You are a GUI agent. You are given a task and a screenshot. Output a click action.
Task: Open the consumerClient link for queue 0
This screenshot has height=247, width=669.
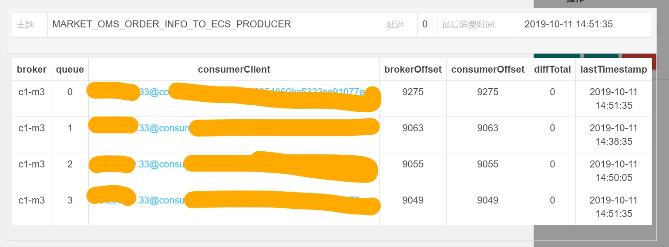click(234, 92)
